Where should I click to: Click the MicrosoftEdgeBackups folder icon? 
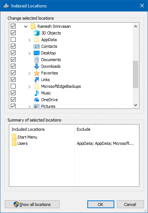click(37, 86)
